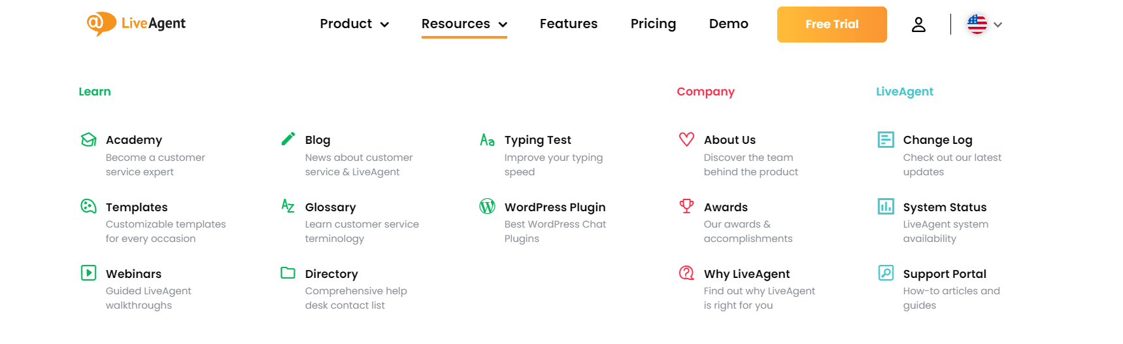1123x344 pixels.
Task: Open the US flag language selector
Action: point(984,25)
